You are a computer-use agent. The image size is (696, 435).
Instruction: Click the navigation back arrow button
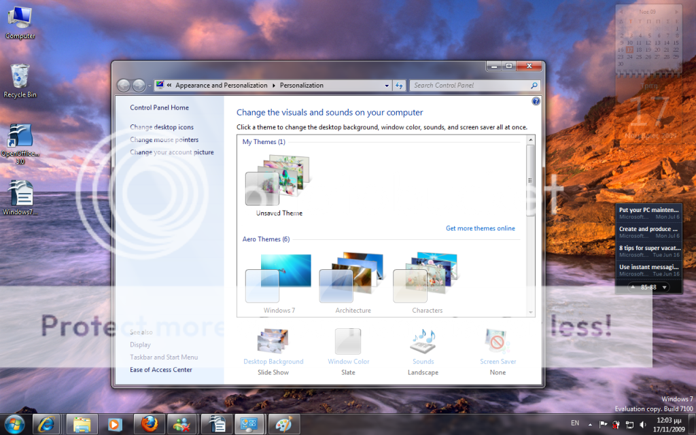[124, 86]
